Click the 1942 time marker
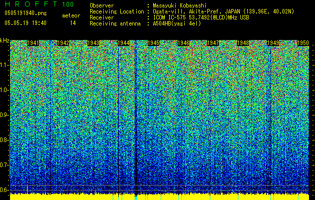This screenshot has width=315, height=200. point(63,43)
